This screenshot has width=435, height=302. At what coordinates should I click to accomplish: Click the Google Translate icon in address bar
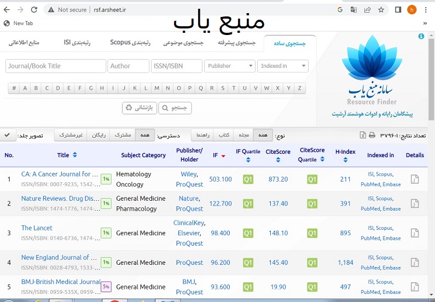click(x=353, y=10)
